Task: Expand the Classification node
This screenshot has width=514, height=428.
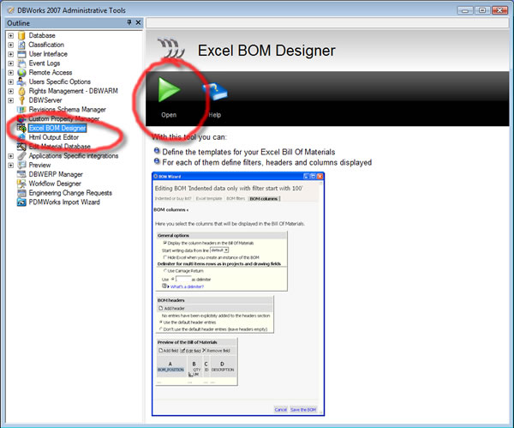Action: click(x=11, y=45)
